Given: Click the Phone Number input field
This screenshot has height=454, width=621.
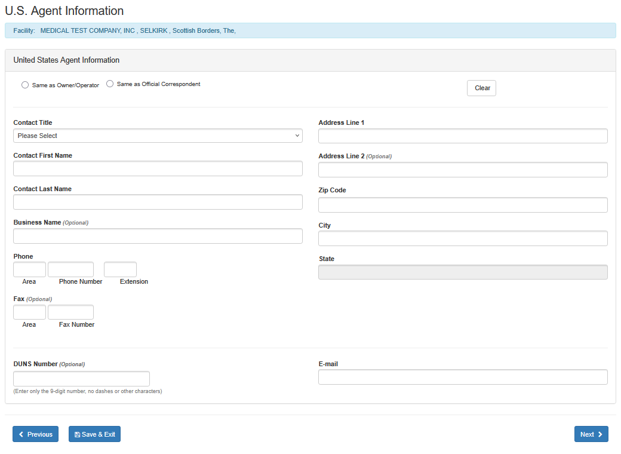Looking at the screenshot, I should (x=70, y=269).
